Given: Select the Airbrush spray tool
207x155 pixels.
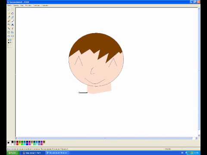Looking at the screenshot, I should pos(9,25).
